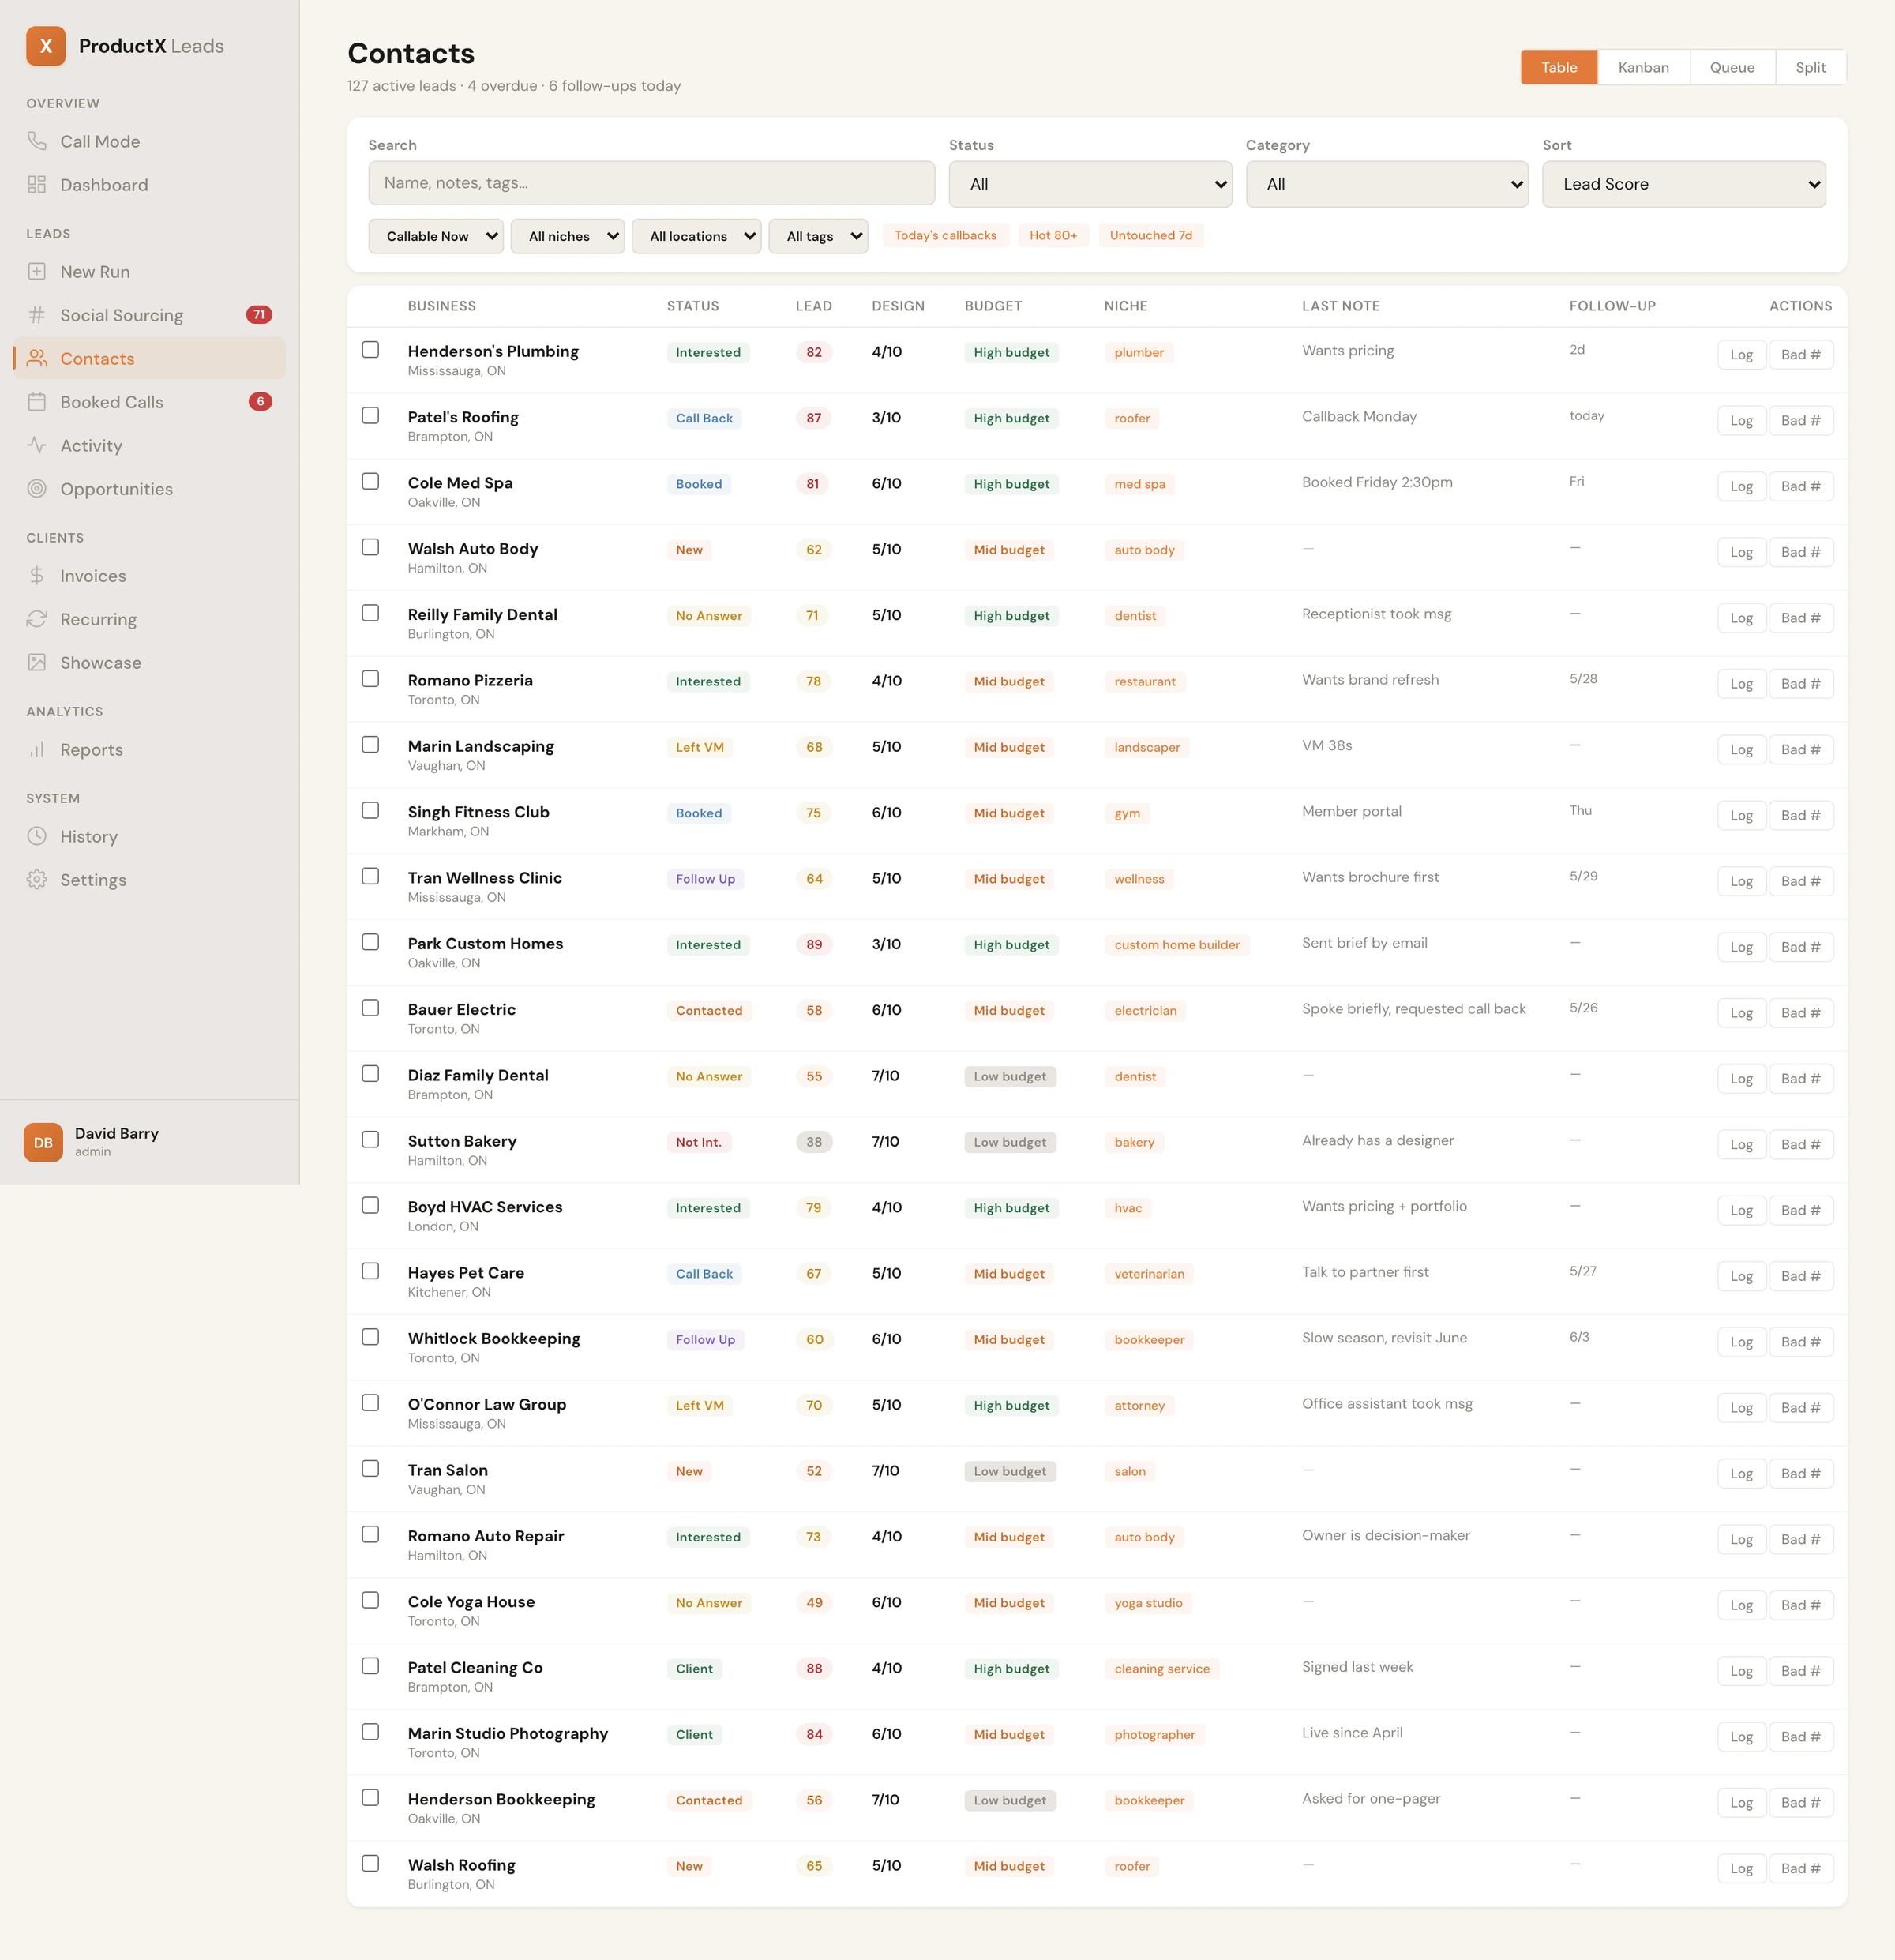This screenshot has height=1960, width=1895.
Task: Click the History clock icon
Action: tap(37, 837)
